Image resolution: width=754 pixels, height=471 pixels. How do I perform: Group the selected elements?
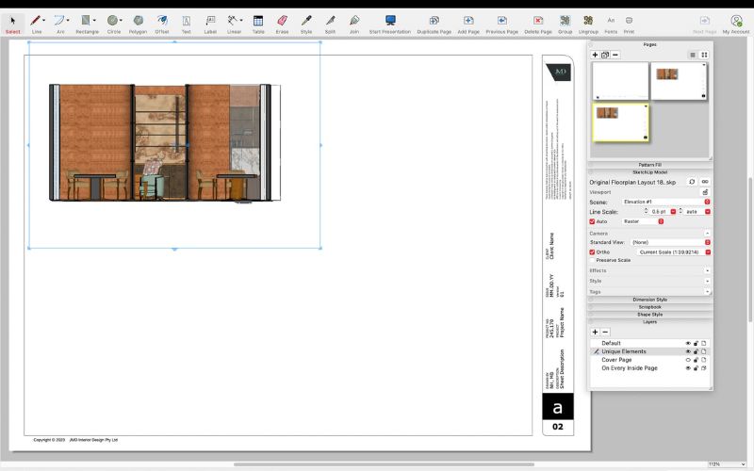coord(565,24)
